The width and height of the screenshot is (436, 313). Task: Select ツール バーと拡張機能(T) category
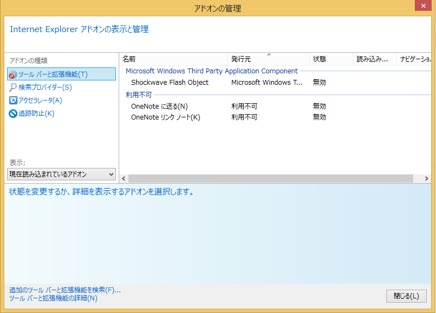(62, 74)
